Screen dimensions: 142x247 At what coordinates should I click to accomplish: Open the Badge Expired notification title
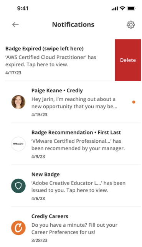pyautogui.click(x=45, y=48)
